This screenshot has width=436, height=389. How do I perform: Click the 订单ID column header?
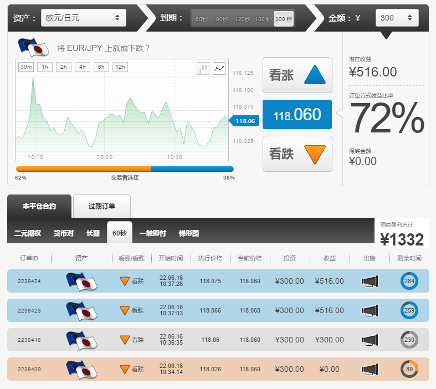click(29, 258)
